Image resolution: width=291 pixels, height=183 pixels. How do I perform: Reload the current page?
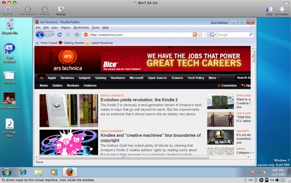pos(60,35)
